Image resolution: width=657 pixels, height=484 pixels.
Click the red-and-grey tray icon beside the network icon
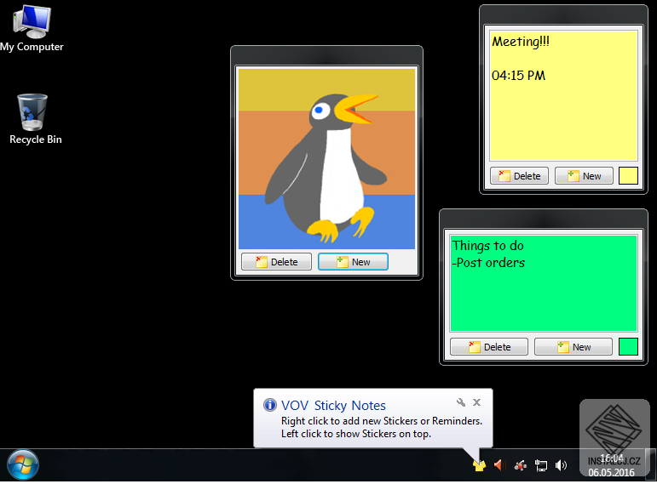[x=521, y=465]
